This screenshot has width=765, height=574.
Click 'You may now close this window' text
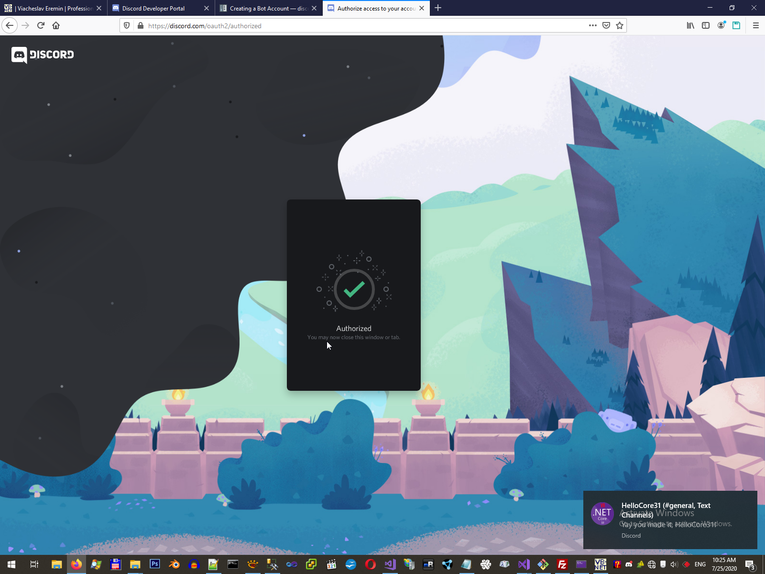tap(354, 337)
